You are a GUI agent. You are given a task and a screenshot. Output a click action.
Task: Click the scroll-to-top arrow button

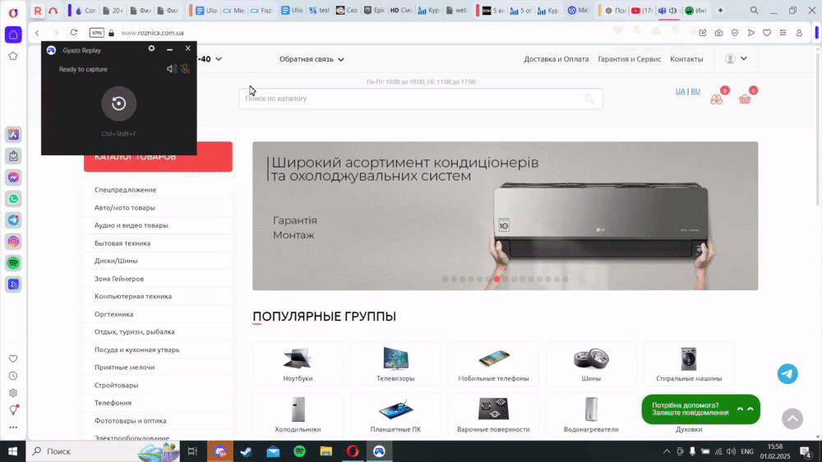click(792, 418)
